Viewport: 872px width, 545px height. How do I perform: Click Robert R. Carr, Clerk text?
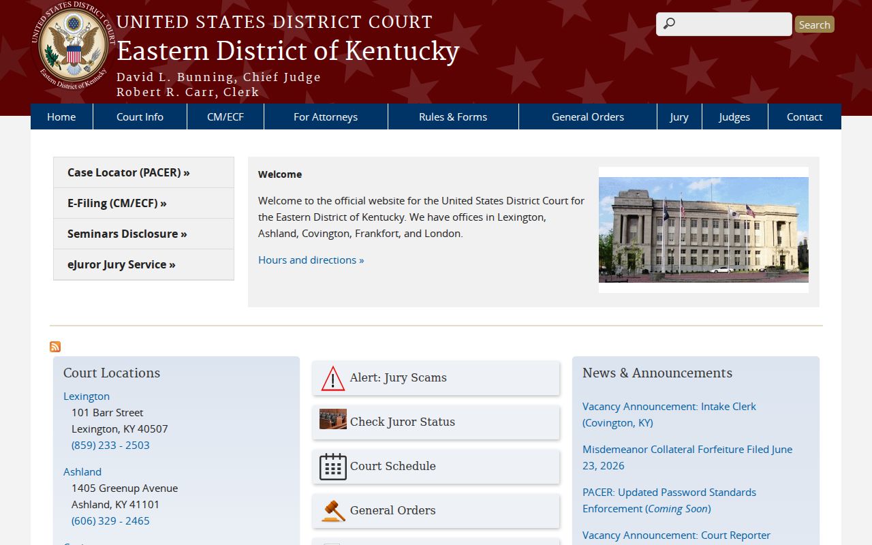point(188,92)
